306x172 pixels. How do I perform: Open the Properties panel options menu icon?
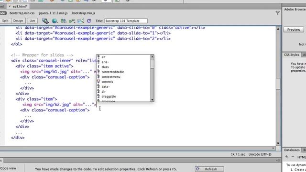(x=279, y=161)
